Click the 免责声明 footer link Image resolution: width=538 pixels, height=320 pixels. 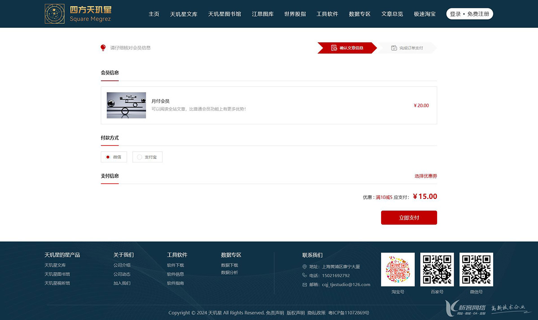[275, 313]
